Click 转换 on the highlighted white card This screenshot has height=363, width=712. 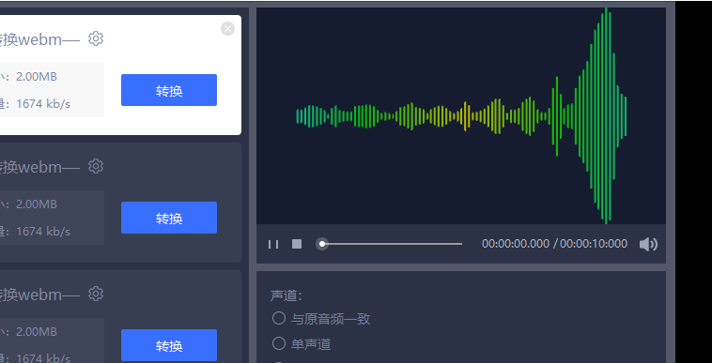[x=169, y=90]
